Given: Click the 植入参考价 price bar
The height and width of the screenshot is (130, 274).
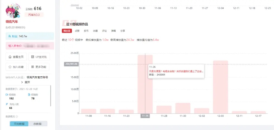Looking at the screenshot, I should (x=30, y=46).
